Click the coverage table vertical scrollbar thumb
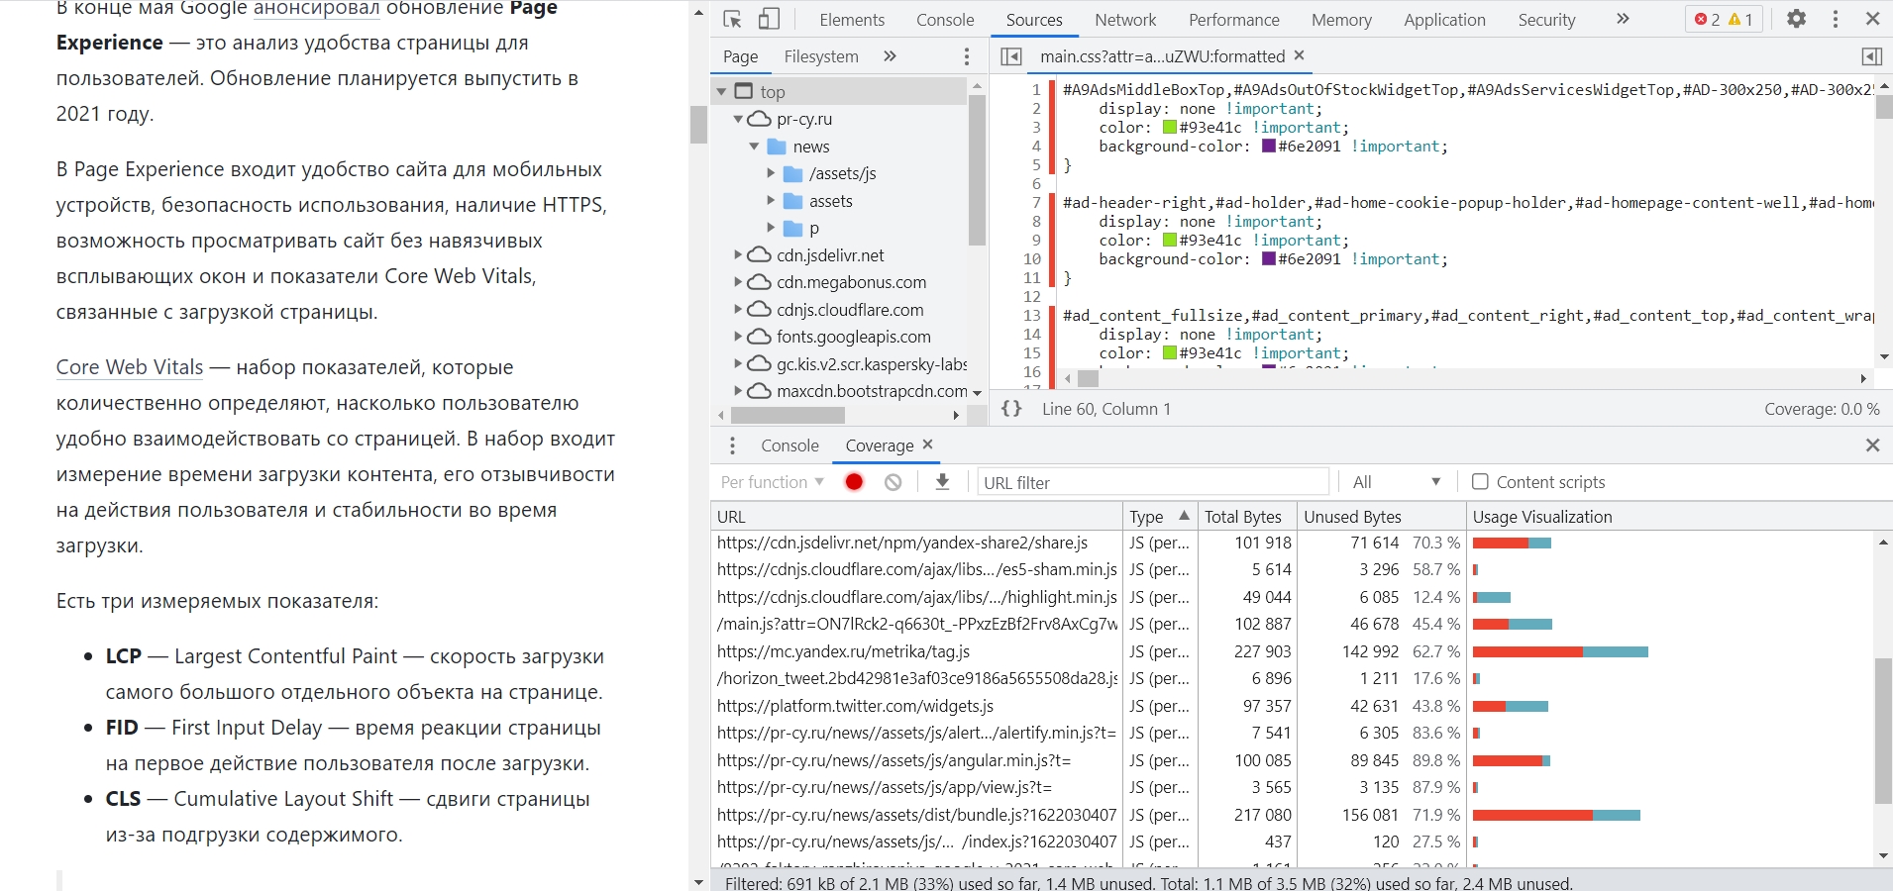This screenshot has width=1893, height=891. point(1883,731)
